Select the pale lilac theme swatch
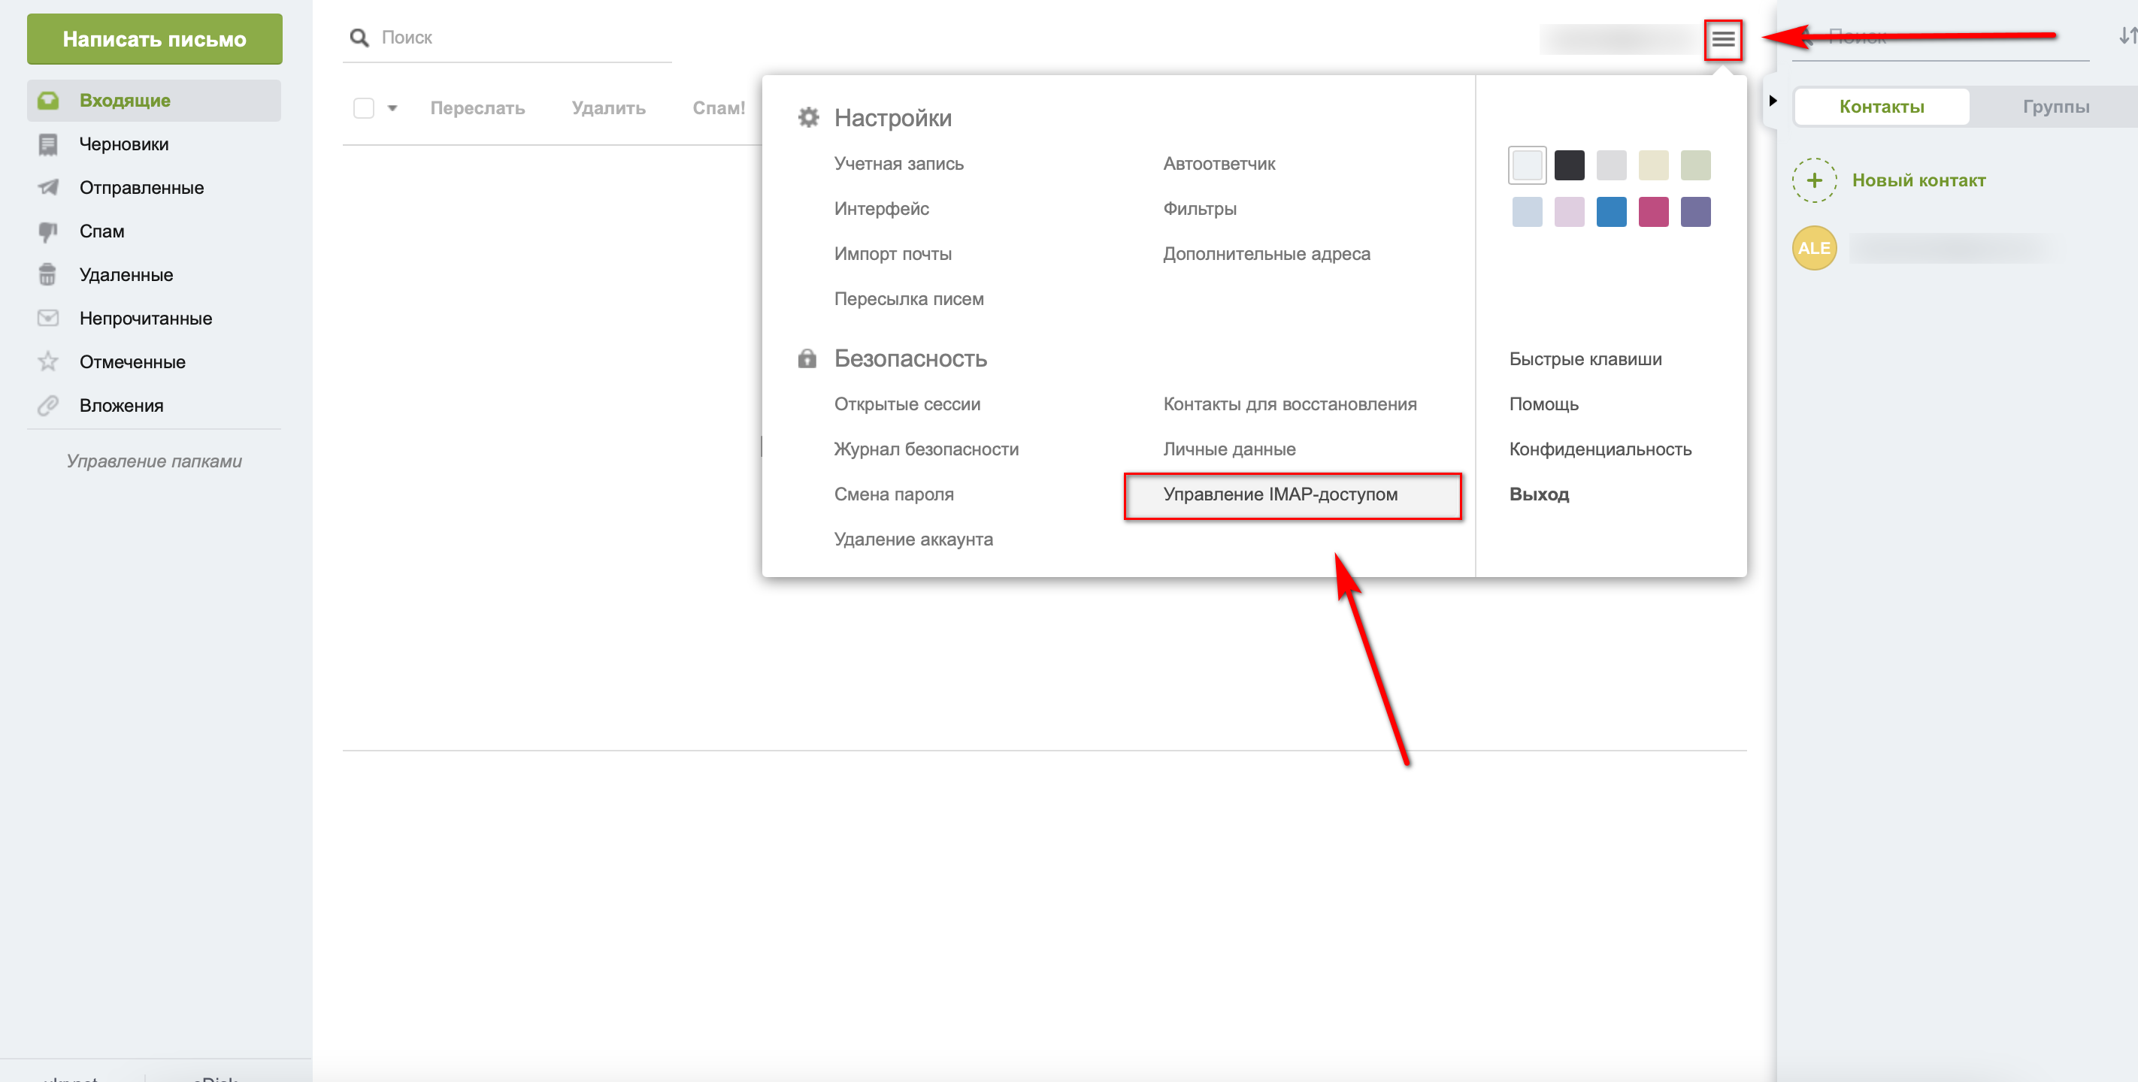2138x1082 pixels. 1569,212
